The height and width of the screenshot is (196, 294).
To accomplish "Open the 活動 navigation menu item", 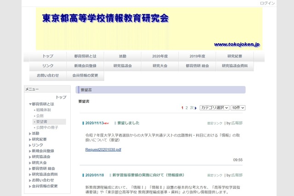I will pyautogui.click(x=123, y=56).
